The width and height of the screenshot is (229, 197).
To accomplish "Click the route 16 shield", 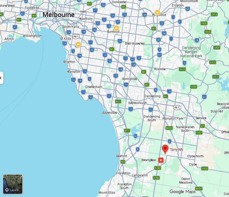I will coord(120,69).
